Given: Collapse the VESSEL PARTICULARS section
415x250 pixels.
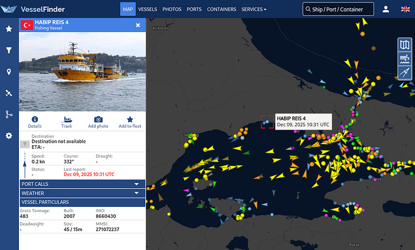Looking at the screenshot, I should click(x=82, y=202).
